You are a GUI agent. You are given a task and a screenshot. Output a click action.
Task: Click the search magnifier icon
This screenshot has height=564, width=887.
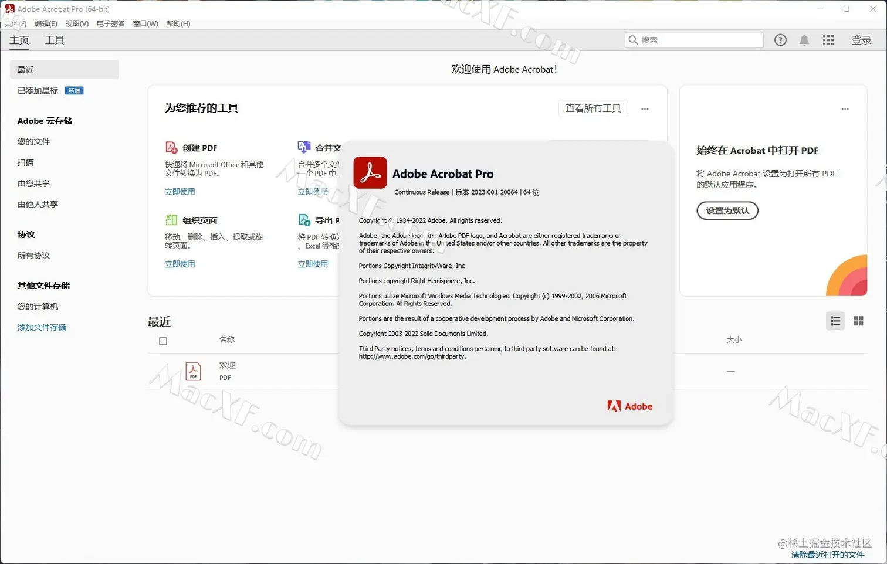[x=633, y=40]
